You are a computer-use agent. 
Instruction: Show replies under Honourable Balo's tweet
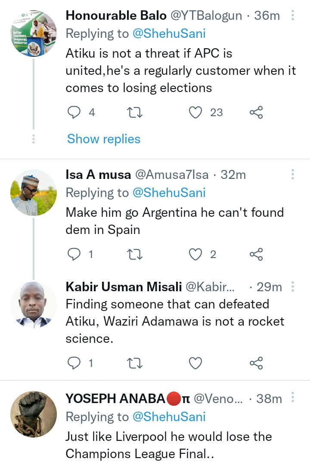[x=104, y=139]
